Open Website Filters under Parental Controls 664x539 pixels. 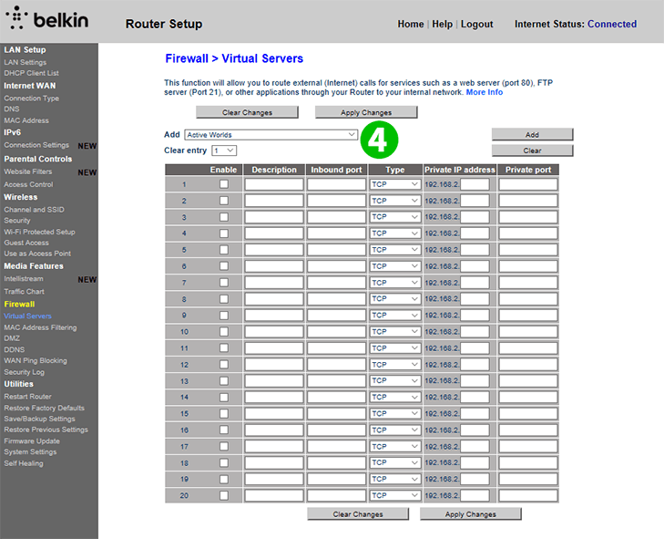click(x=28, y=171)
